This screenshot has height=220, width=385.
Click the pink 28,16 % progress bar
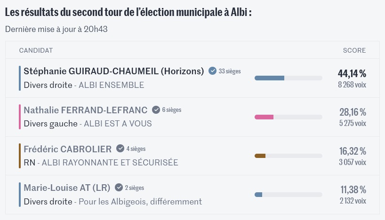288,117
